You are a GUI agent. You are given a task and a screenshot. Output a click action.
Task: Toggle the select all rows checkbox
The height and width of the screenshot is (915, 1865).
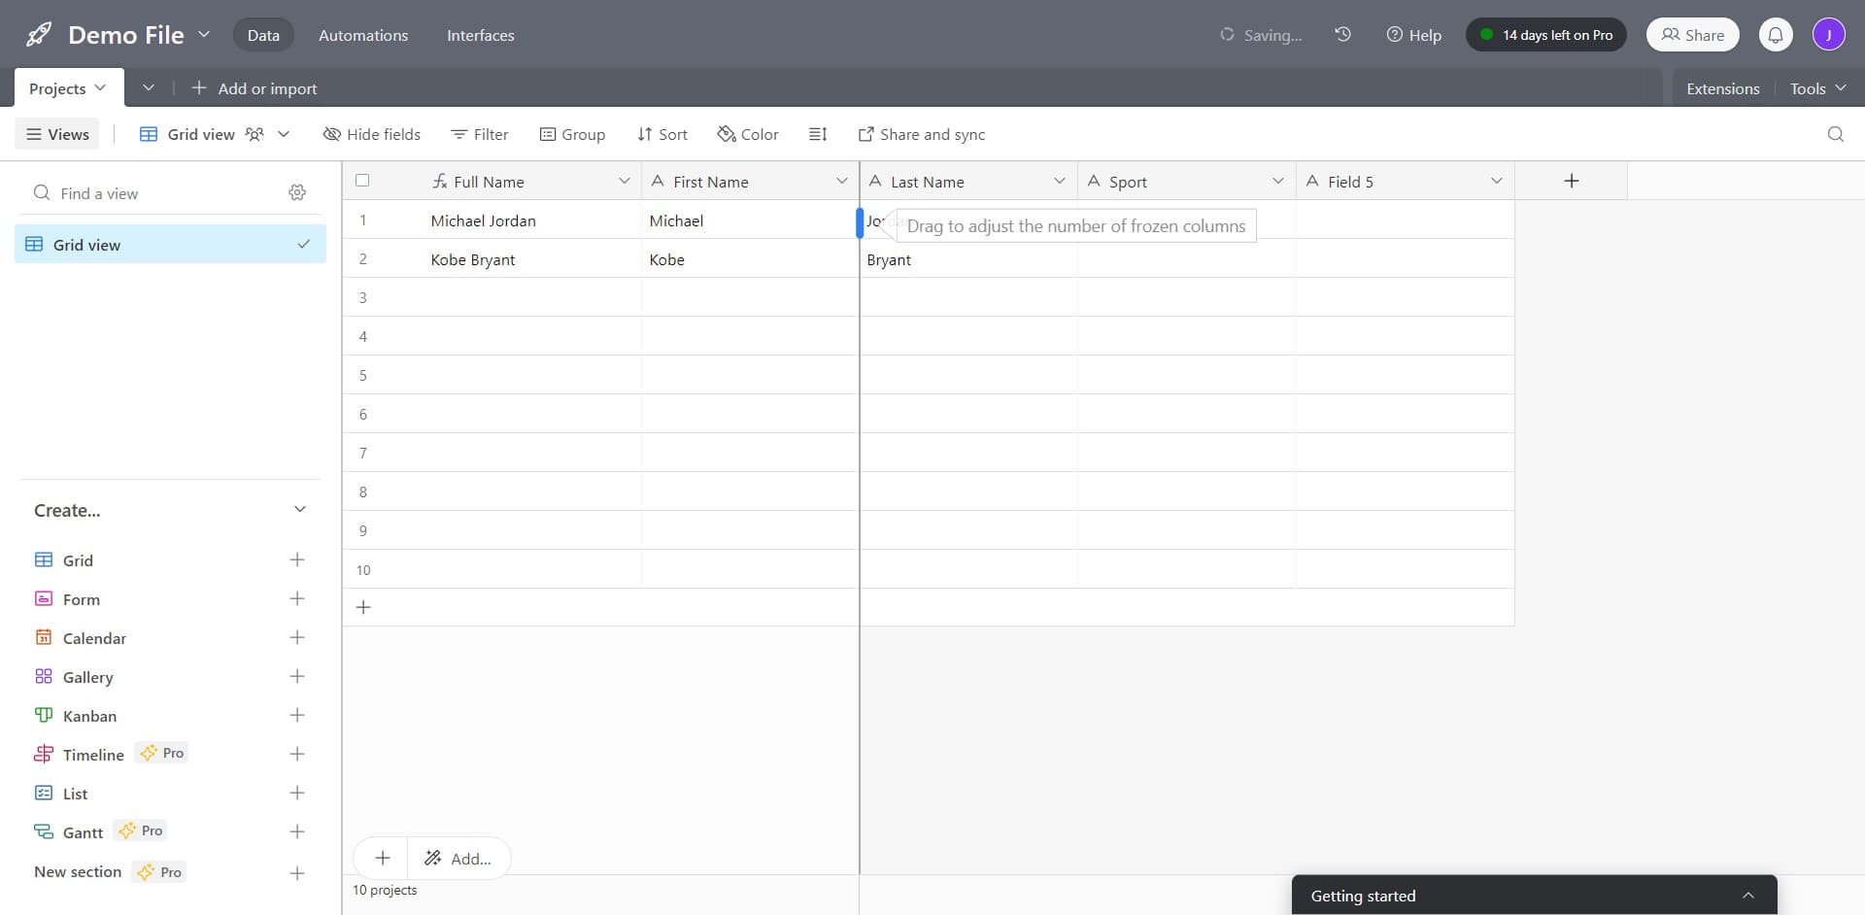click(x=362, y=181)
